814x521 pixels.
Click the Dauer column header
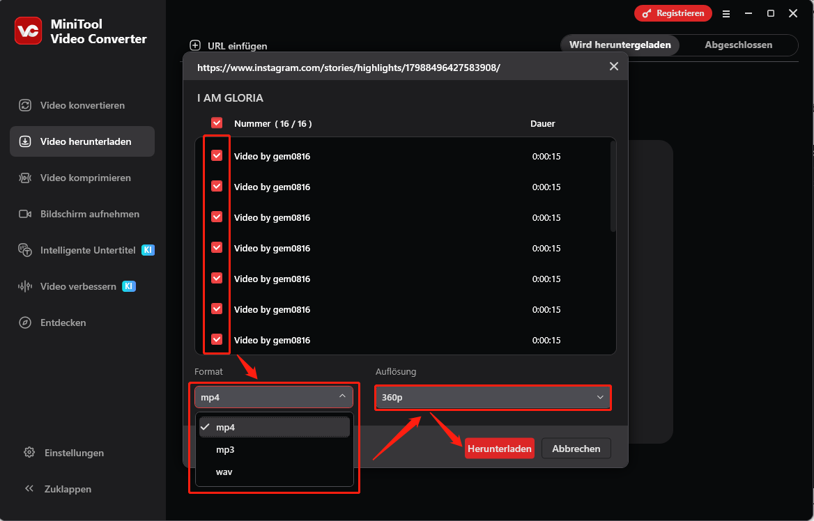(542, 123)
